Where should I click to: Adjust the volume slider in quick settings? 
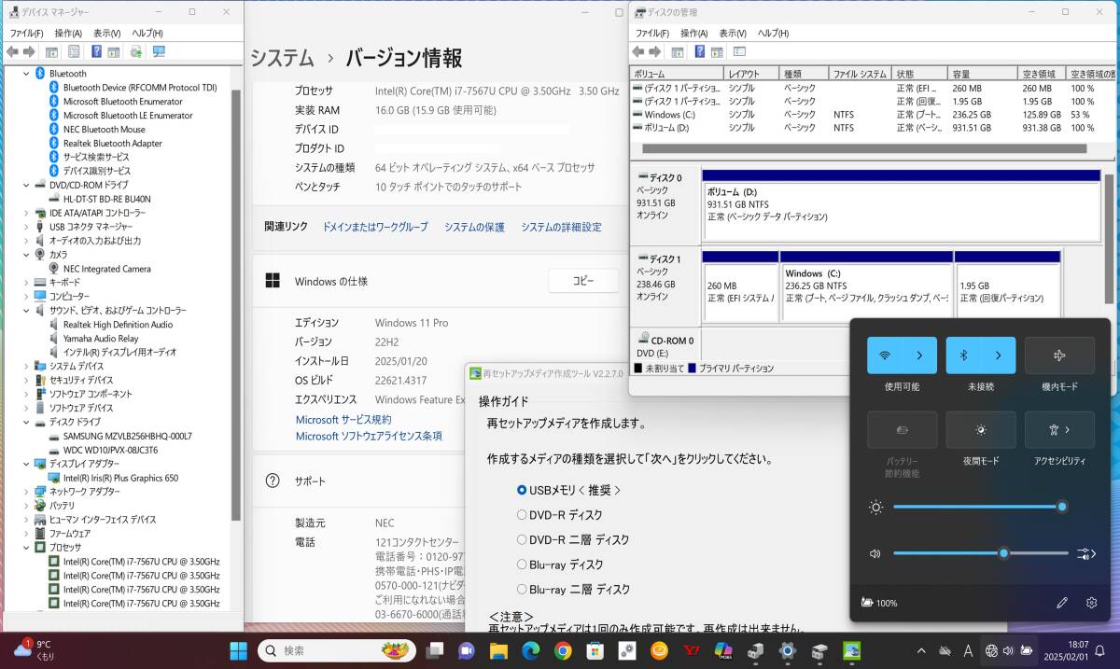click(1003, 553)
